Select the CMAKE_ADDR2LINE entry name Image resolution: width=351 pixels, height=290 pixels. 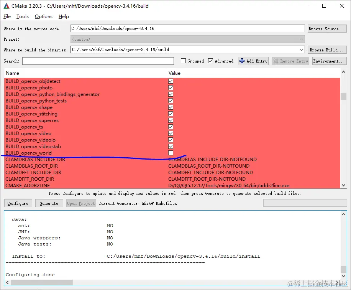(x=28, y=185)
